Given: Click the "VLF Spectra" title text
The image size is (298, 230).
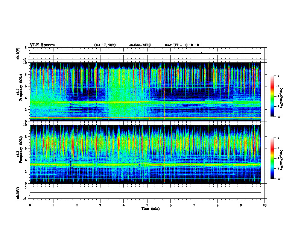Looking at the screenshot, I should [43, 45].
